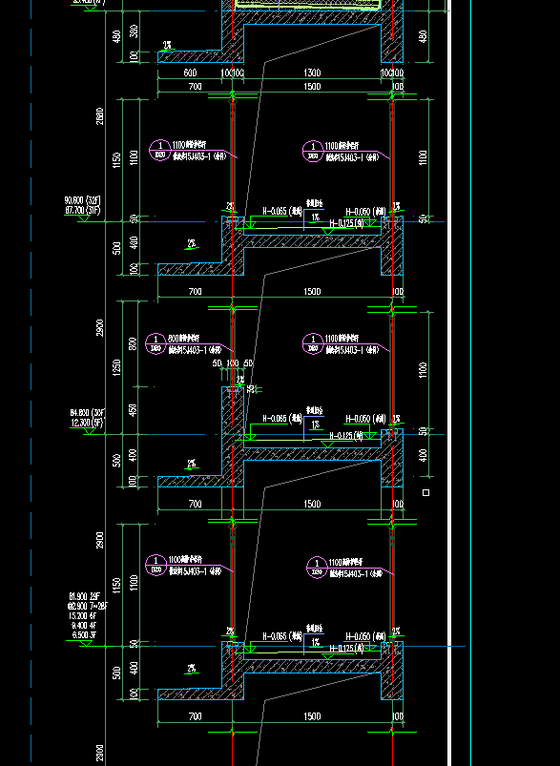Viewport: 560px width, 766px height.
Task: Pick the 2880 vertical dimension text
Action: point(100,116)
